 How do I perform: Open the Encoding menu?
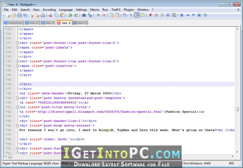pos(49,10)
